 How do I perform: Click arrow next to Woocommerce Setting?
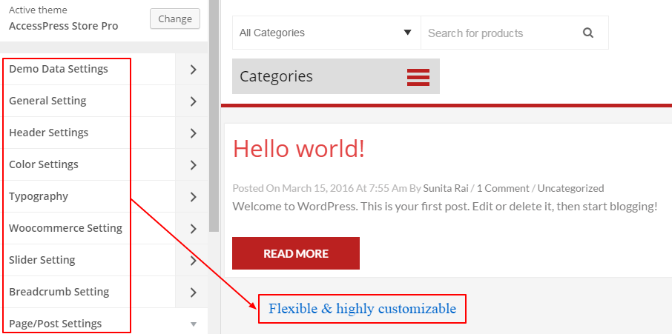pos(193,229)
